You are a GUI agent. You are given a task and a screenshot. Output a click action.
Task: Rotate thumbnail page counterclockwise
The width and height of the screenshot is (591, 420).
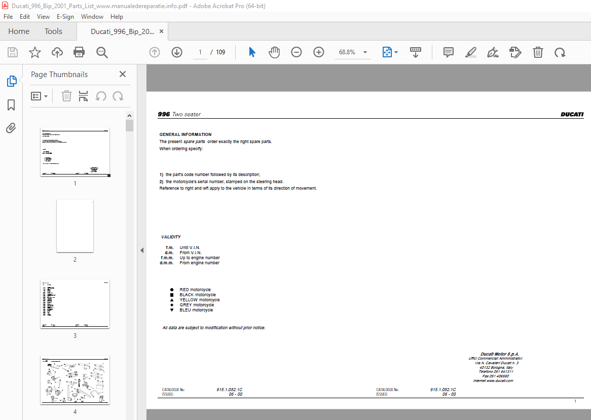(101, 96)
